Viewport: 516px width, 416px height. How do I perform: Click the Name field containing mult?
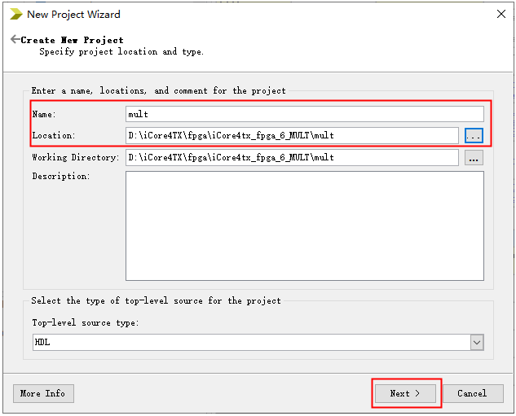coord(304,114)
